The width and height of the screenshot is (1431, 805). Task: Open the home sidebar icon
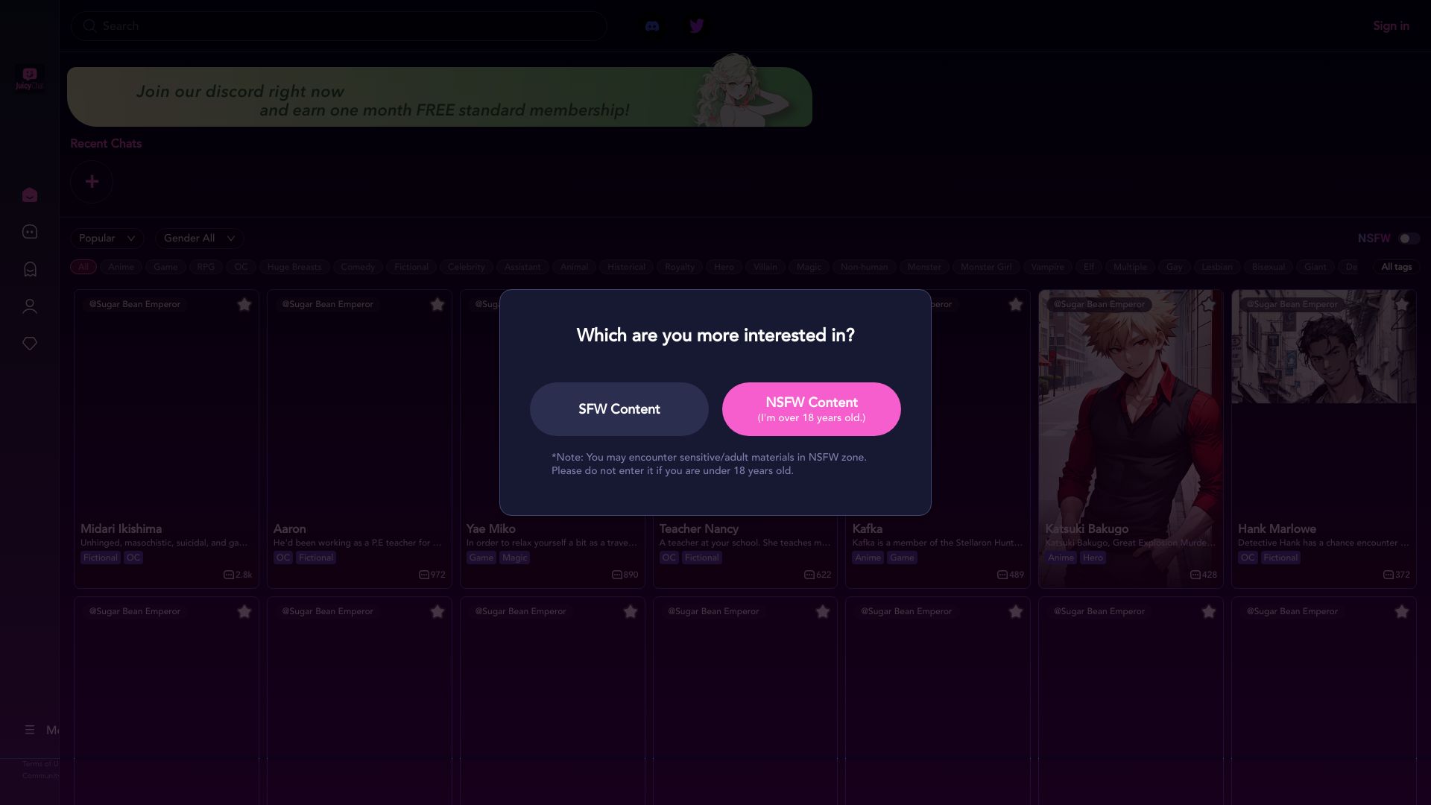tap(30, 195)
